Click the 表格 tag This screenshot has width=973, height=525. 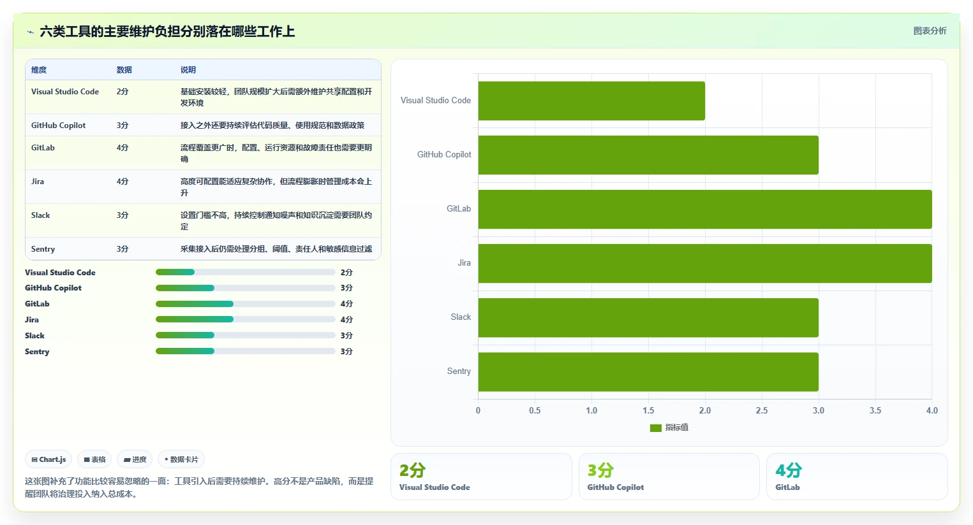coord(94,459)
